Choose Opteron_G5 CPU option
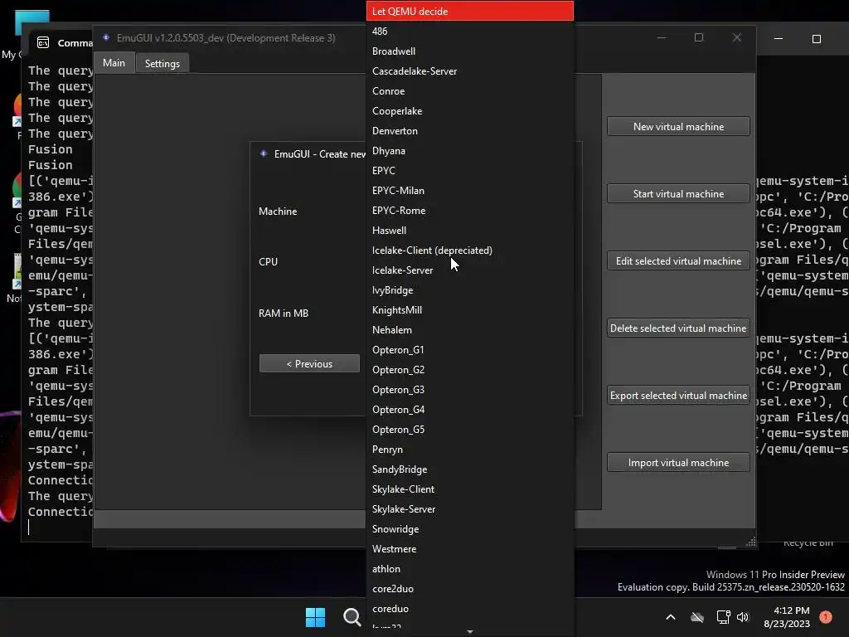The width and height of the screenshot is (849, 637). (x=469, y=430)
